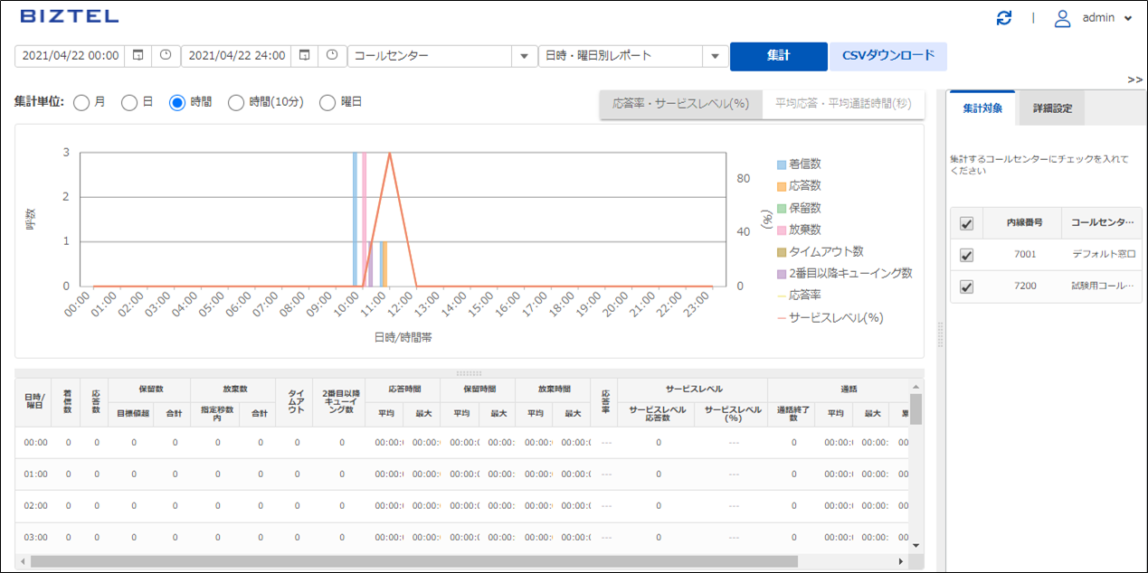1148x573 pixels.
Task: Click the refresh icon in the header
Action: 1003,18
